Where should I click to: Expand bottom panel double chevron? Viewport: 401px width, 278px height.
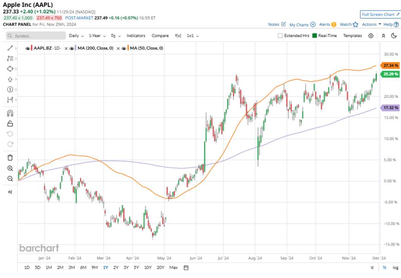coord(372,268)
